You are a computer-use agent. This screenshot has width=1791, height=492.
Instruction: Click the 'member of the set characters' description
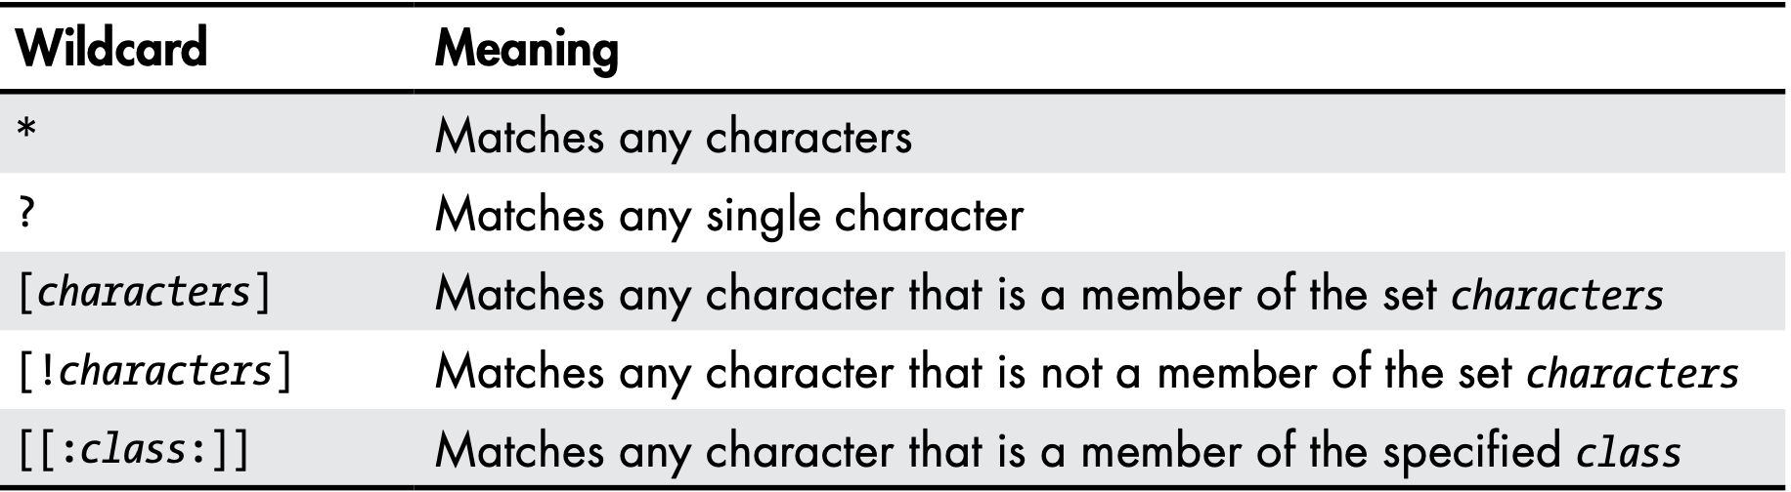[x=1048, y=294]
